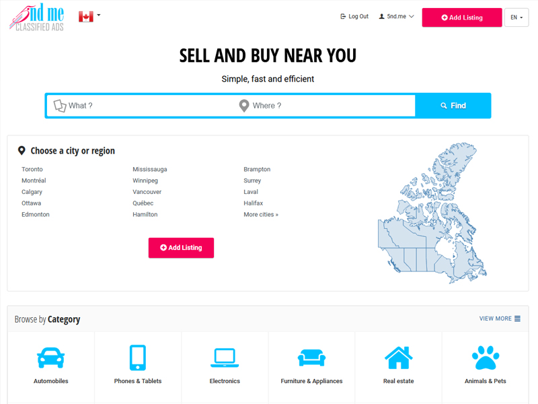Type in the 'What ?' search field

pos(148,106)
